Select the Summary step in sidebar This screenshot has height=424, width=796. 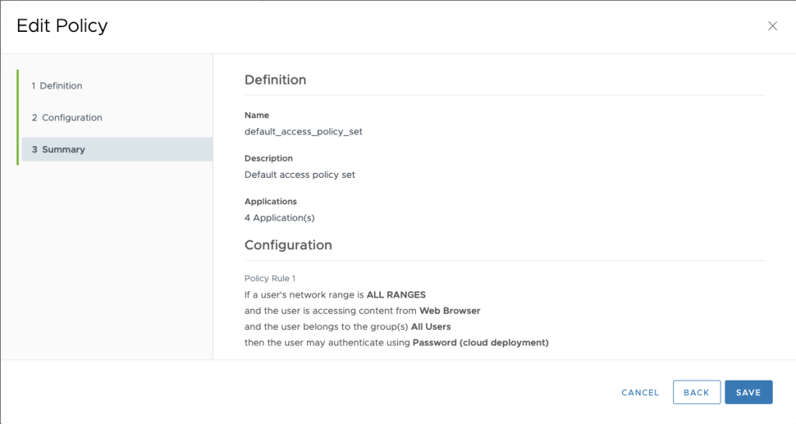pyautogui.click(x=59, y=149)
